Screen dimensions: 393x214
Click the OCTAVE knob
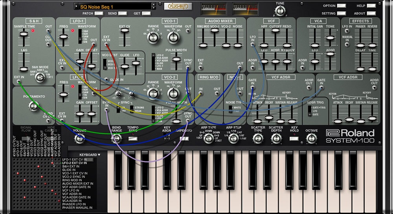312,138
